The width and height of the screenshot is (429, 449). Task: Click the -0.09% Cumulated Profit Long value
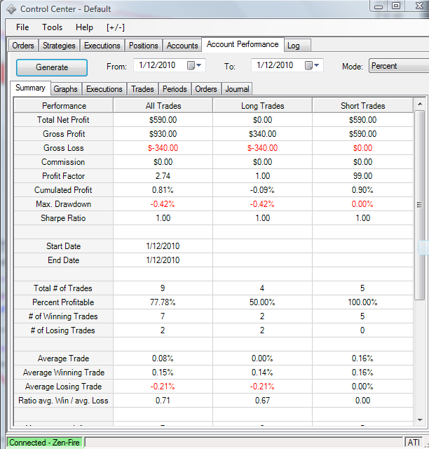pyautogui.click(x=262, y=190)
